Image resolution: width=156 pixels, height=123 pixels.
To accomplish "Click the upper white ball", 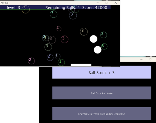I will 94,39.
